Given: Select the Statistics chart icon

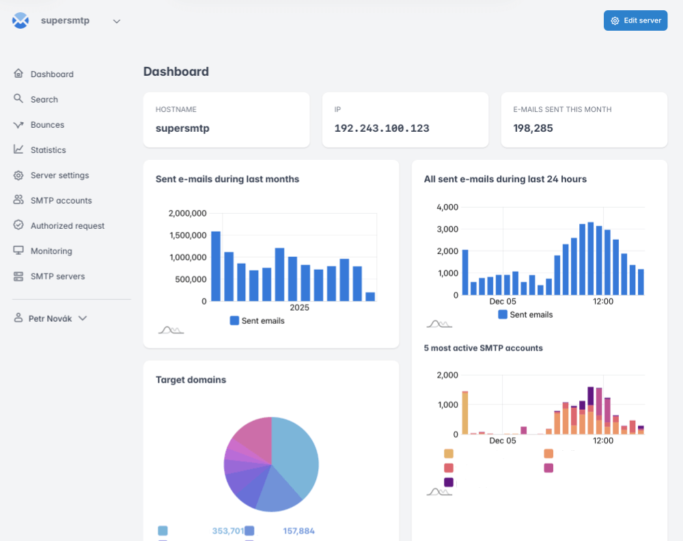Looking at the screenshot, I should tap(18, 150).
